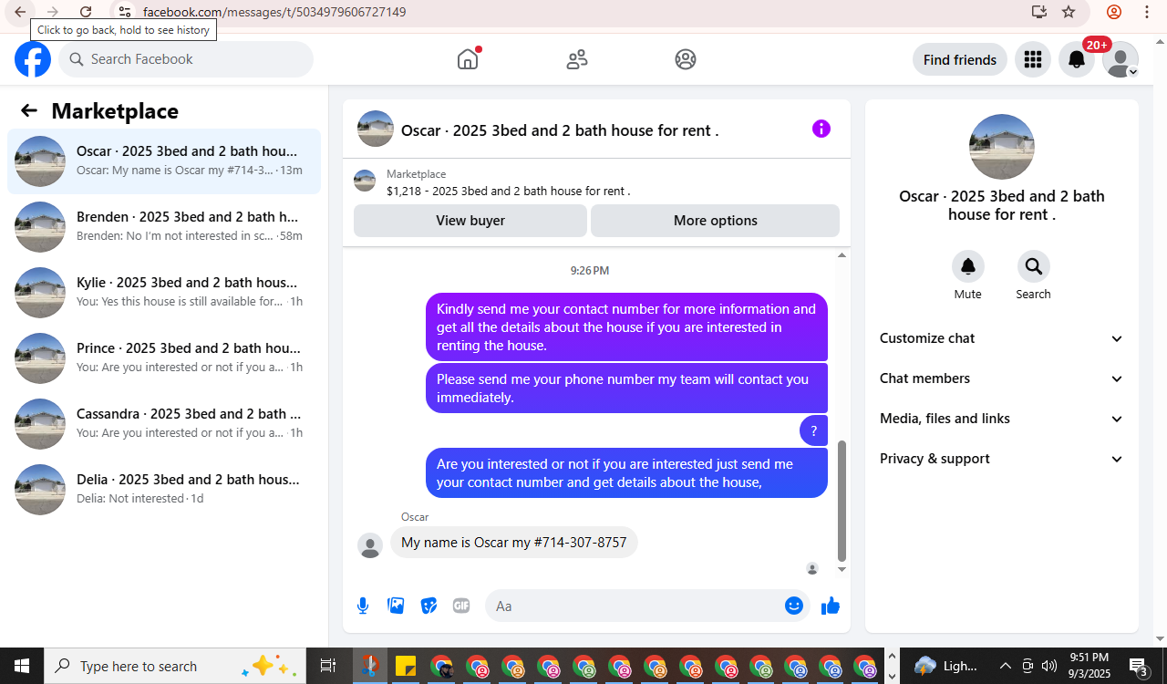Expand the Customize chat section
This screenshot has width=1167, height=684.
(x=1002, y=338)
